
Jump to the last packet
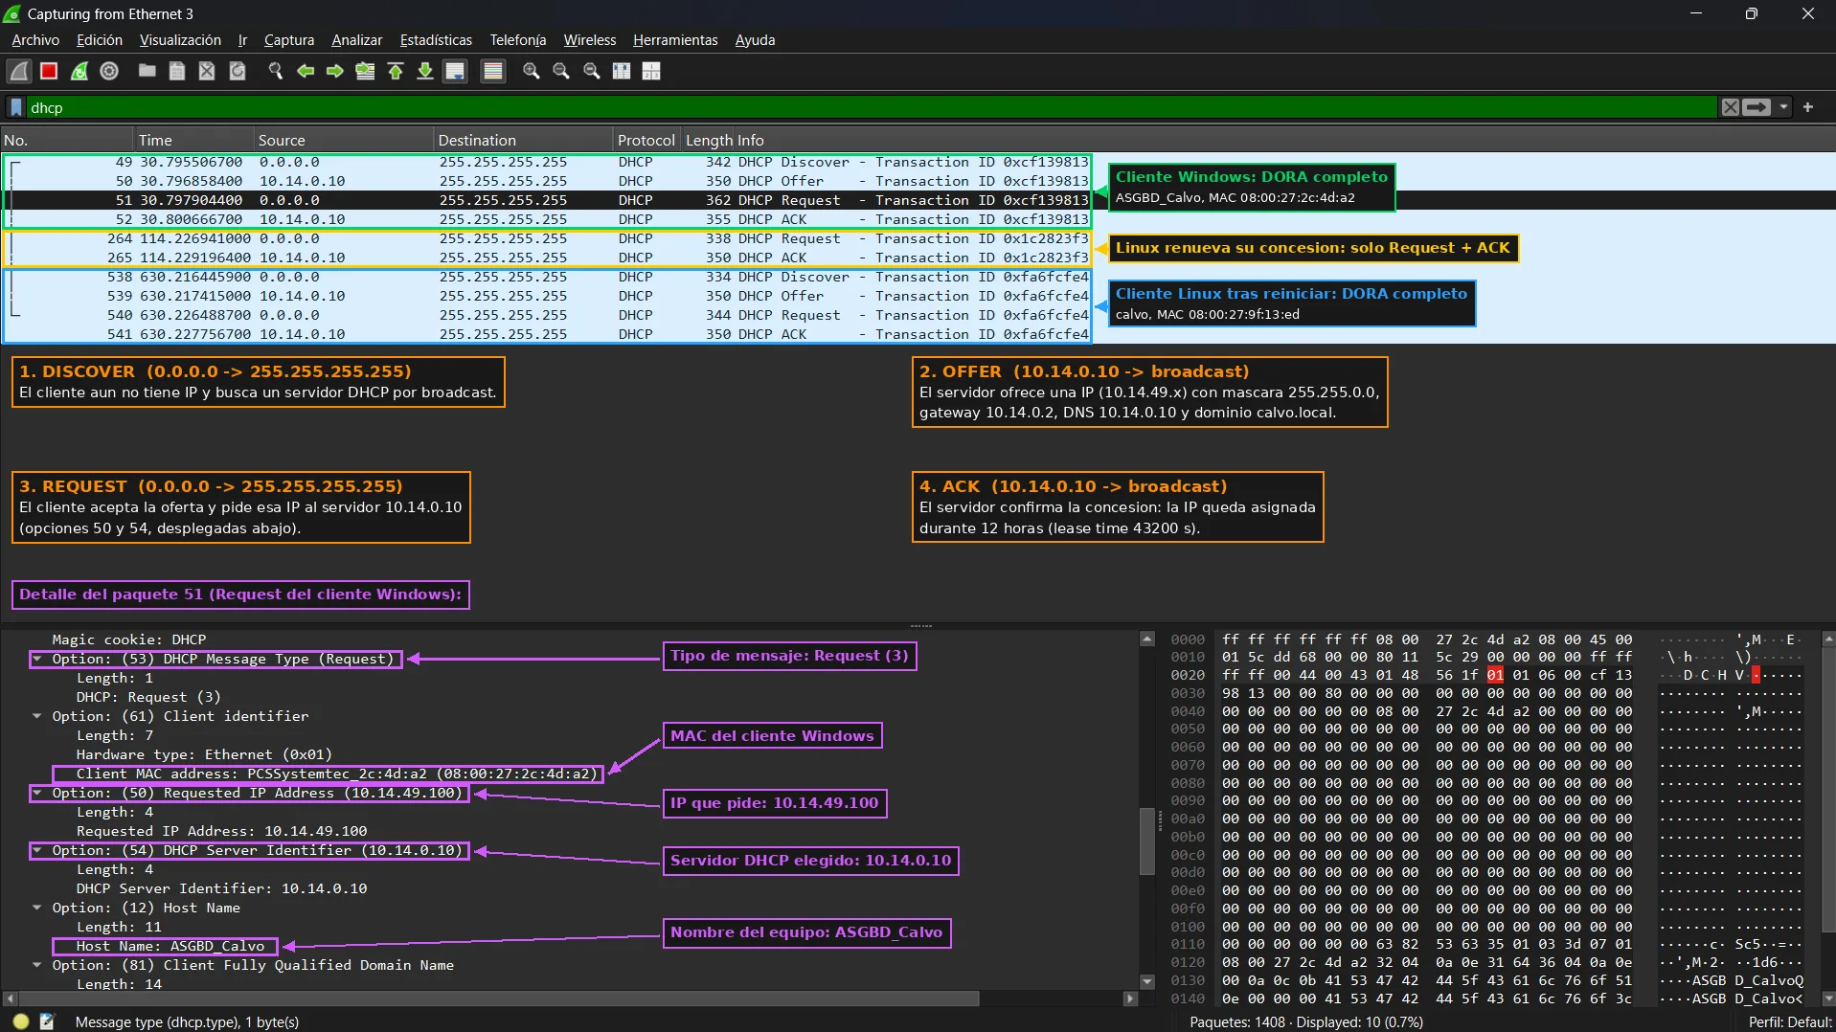click(x=425, y=71)
